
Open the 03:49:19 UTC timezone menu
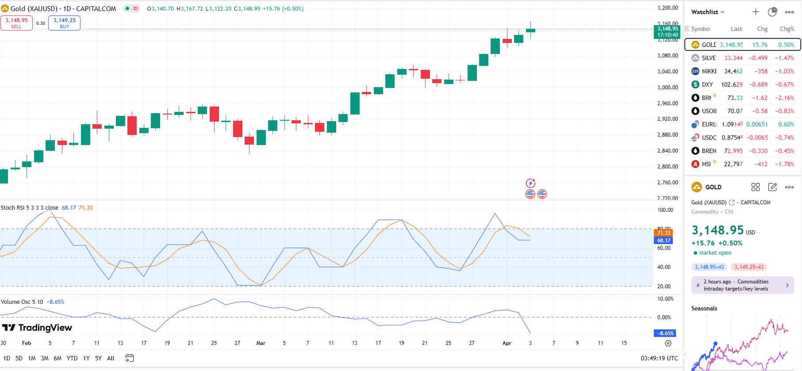coord(659,358)
